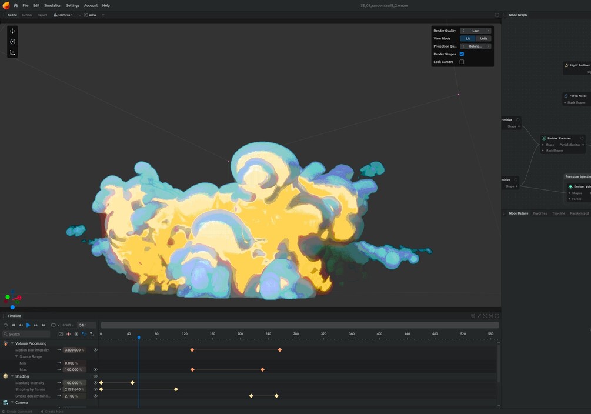The image size is (591, 414).
Task: Toggle visibility of Masking intensity track
Action: pyautogui.click(x=95, y=383)
